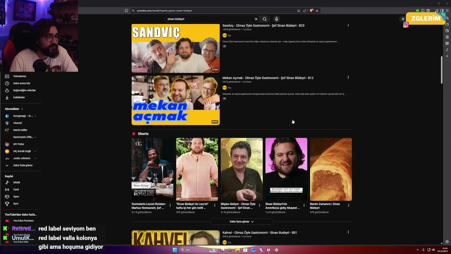This screenshot has width=451, height=254.
Task: Open options for Amerika'ya gidiş hikayesi short
Action: [304, 205]
